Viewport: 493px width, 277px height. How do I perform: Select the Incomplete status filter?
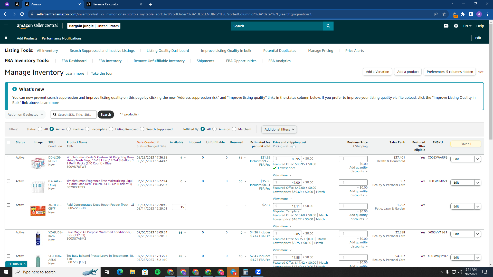click(x=87, y=129)
